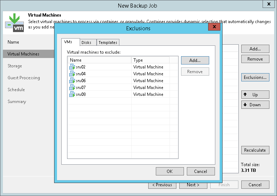Select the VMs tab
The height and width of the screenshot is (196, 277).
click(70, 42)
